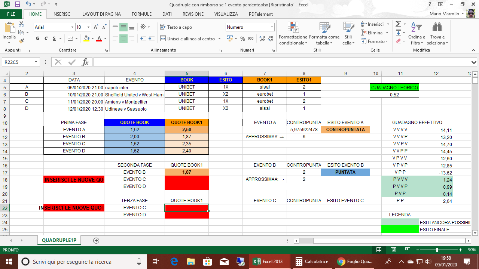Switch to LAYOUT DI PAGINA tab
Viewport: 479px width, 269px height.
coord(101,14)
